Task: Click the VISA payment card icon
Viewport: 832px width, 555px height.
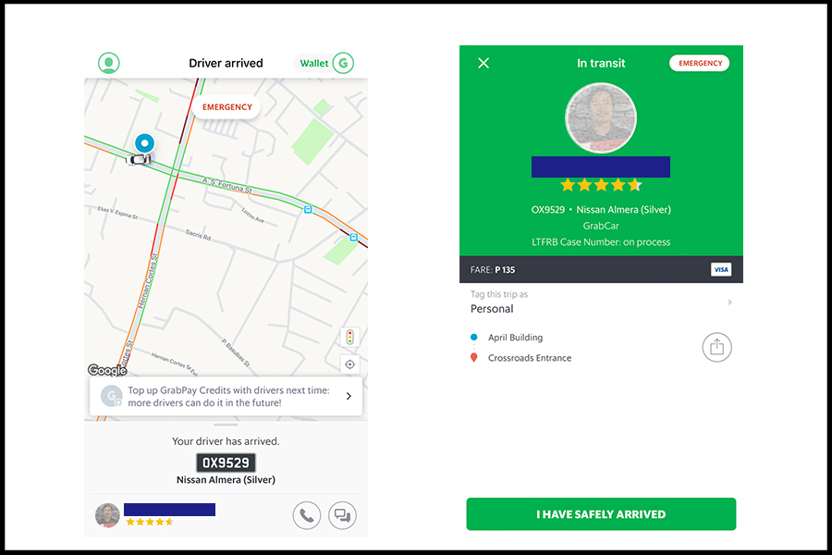Action: coord(720,269)
